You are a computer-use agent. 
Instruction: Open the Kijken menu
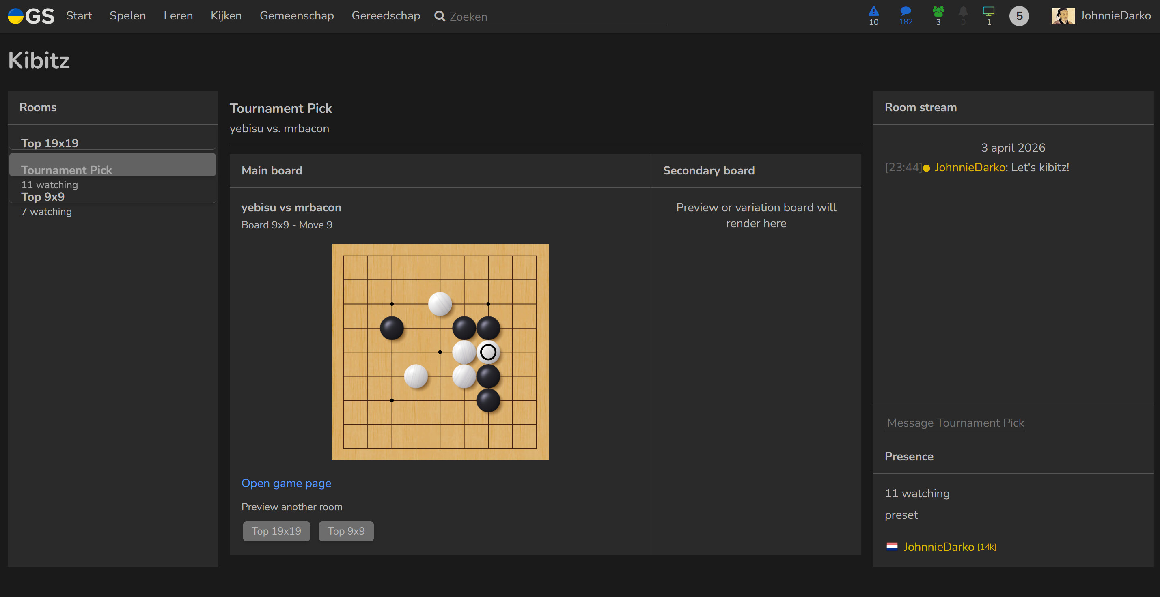coord(226,16)
